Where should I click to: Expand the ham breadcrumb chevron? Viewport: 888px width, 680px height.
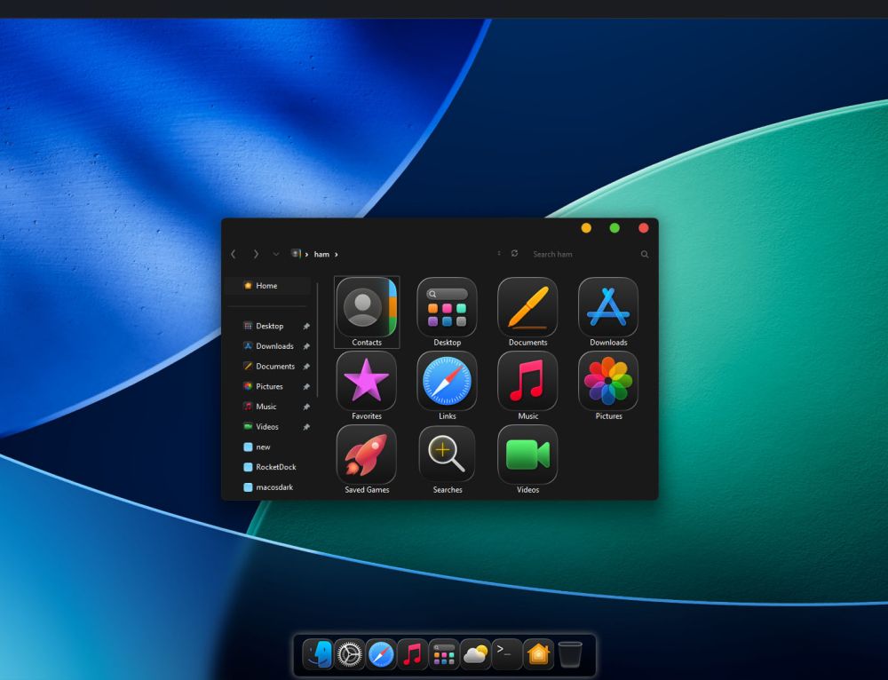coord(337,254)
